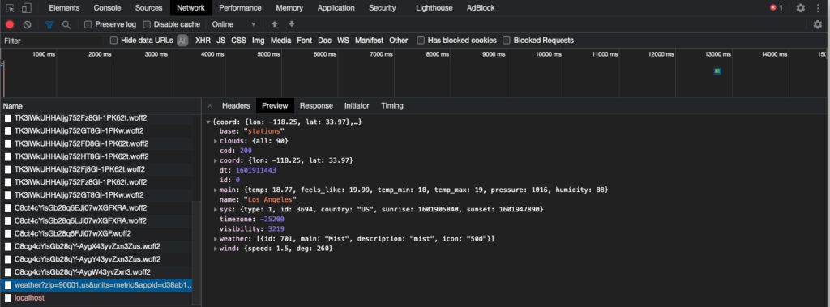Click the inspect element picker icon
Viewport: 830px width, 307px height.
tap(10, 8)
